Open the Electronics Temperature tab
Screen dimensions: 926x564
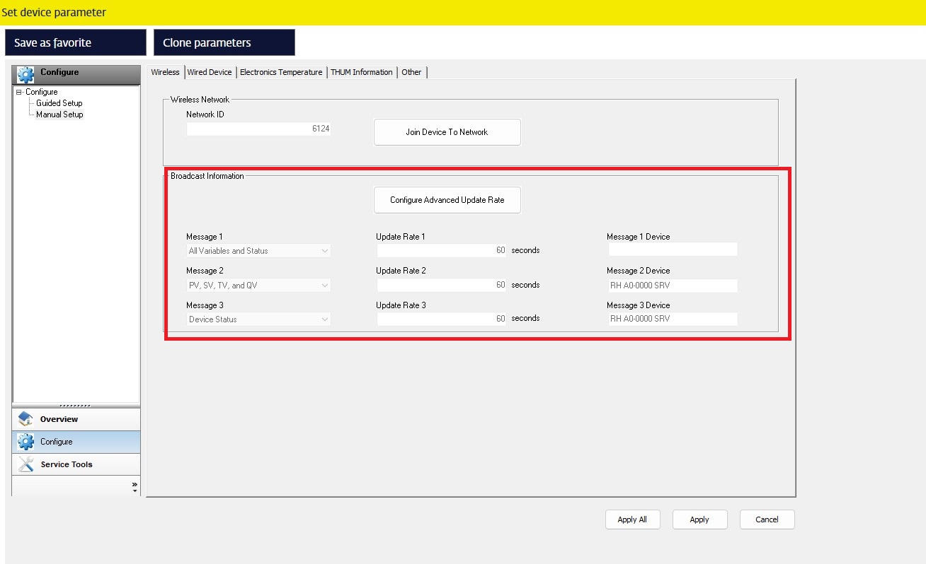coord(281,72)
